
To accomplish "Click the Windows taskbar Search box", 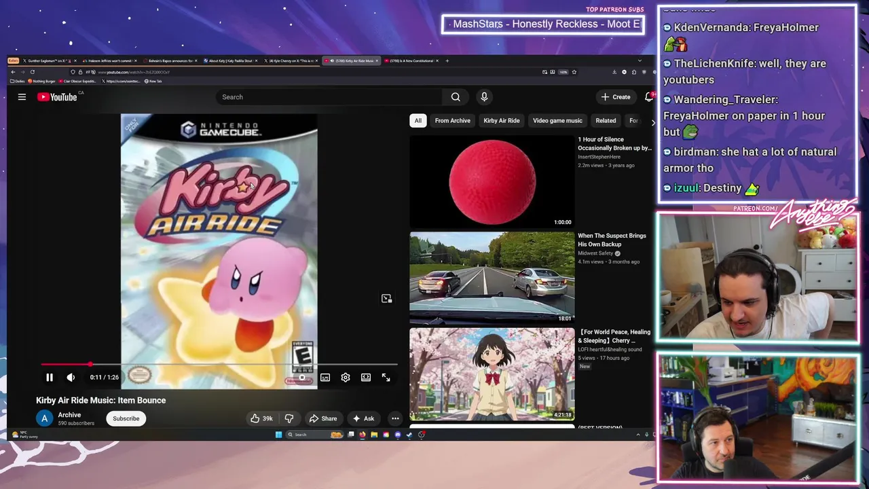I will point(314,435).
